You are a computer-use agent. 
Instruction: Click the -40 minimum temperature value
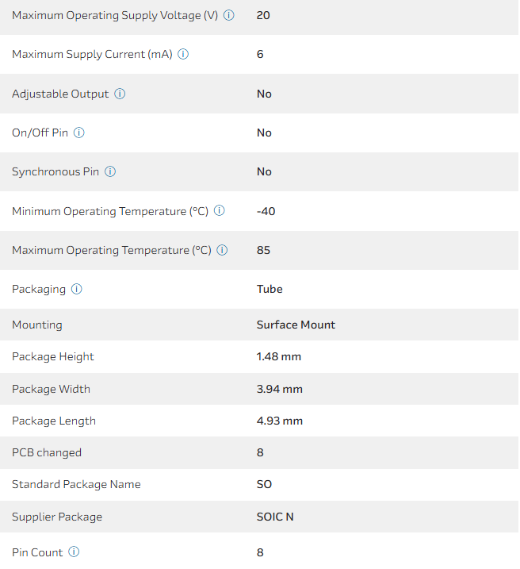coord(266,211)
